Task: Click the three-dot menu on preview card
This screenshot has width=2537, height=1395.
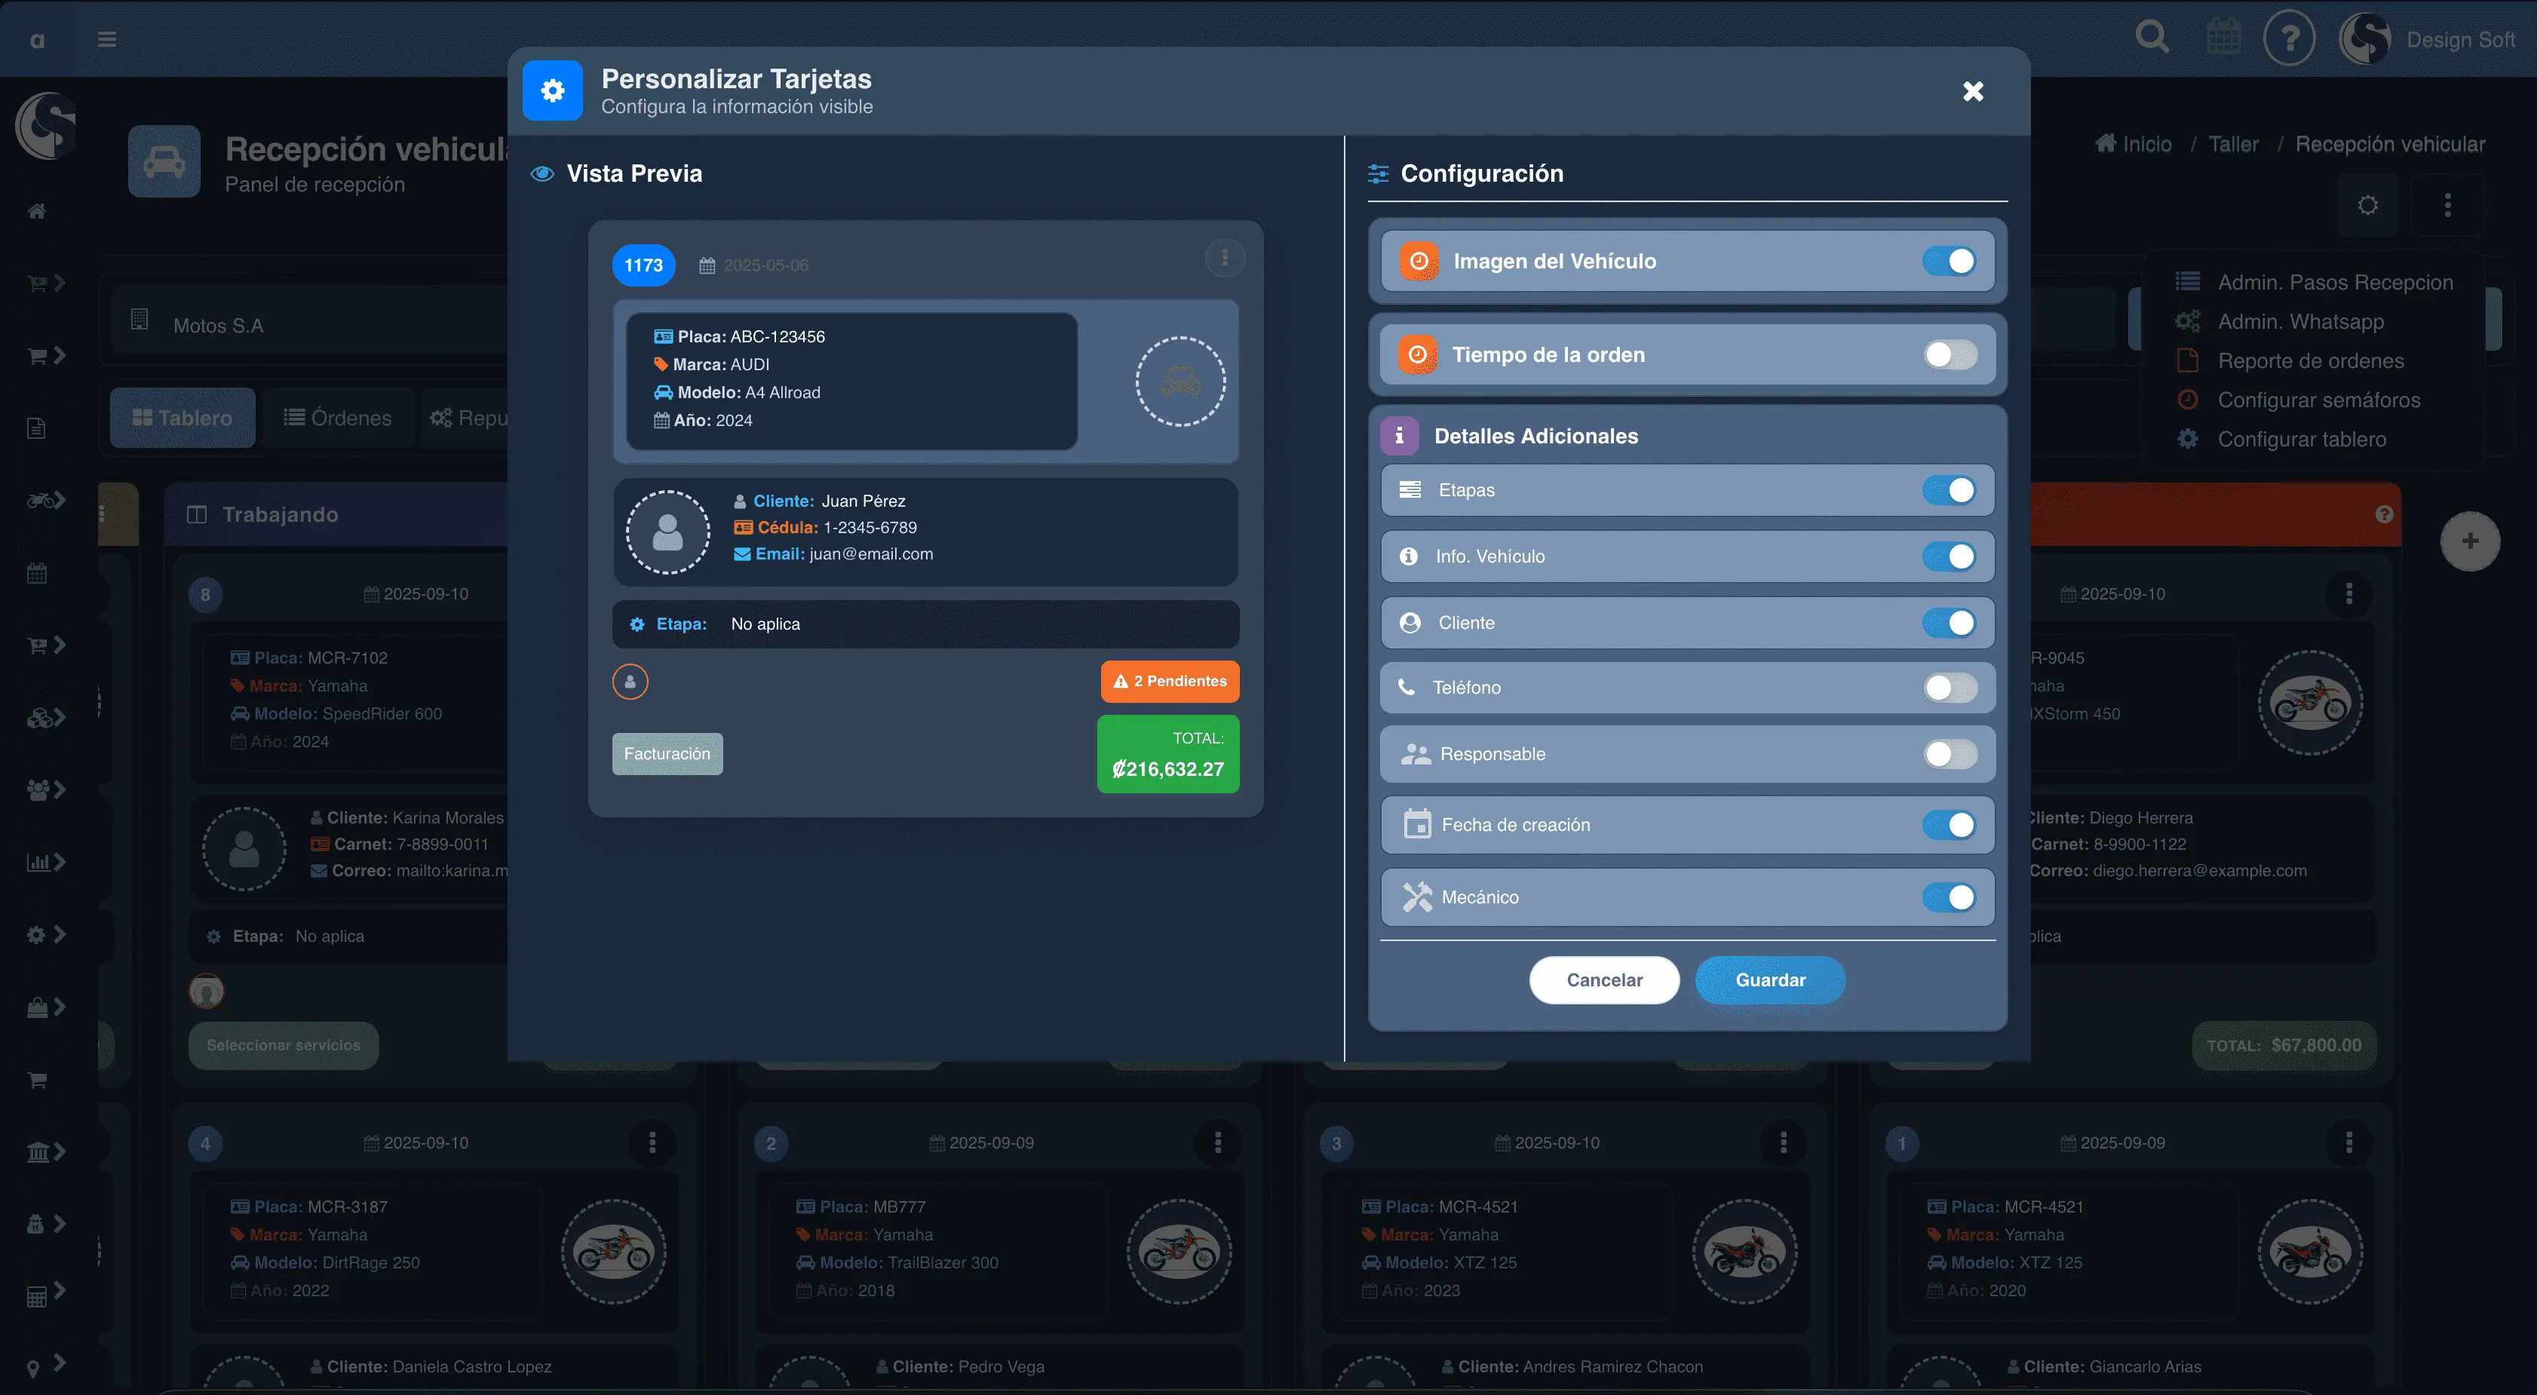Action: tap(1224, 258)
